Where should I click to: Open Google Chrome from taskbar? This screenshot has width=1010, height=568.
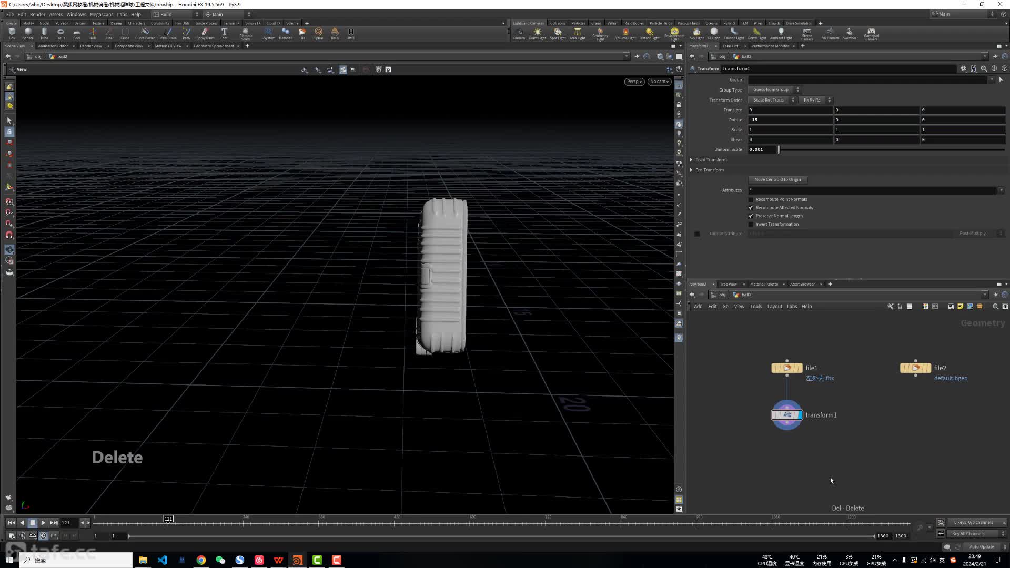coord(201,560)
